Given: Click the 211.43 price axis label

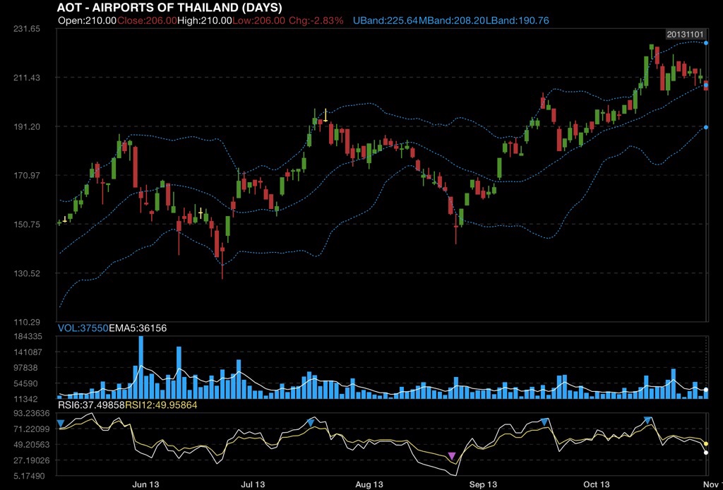Looking at the screenshot, I should tap(28, 78).
